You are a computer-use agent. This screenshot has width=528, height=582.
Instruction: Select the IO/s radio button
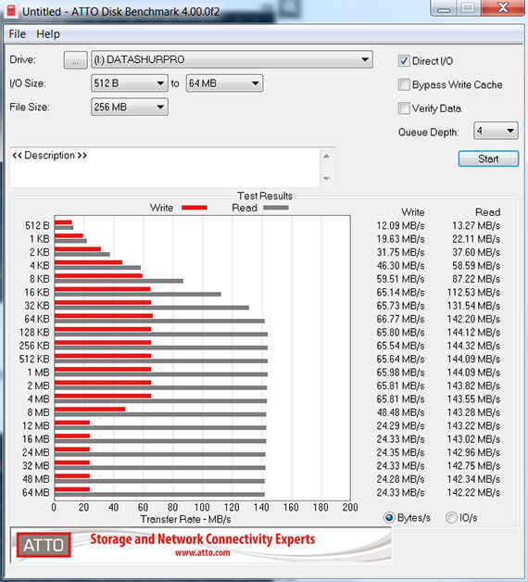(451, 517)
